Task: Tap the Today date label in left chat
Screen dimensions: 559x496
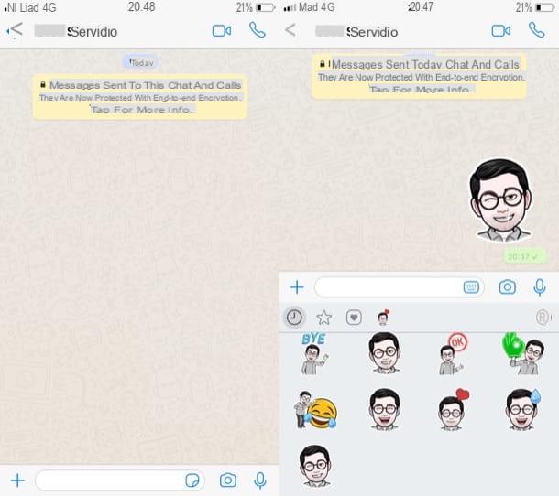Action: point(141,62)
